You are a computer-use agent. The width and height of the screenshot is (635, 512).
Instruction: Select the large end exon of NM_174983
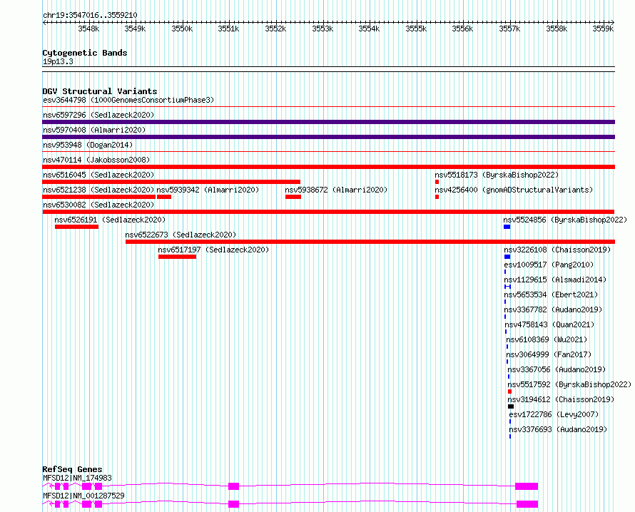tap(527, 486)
